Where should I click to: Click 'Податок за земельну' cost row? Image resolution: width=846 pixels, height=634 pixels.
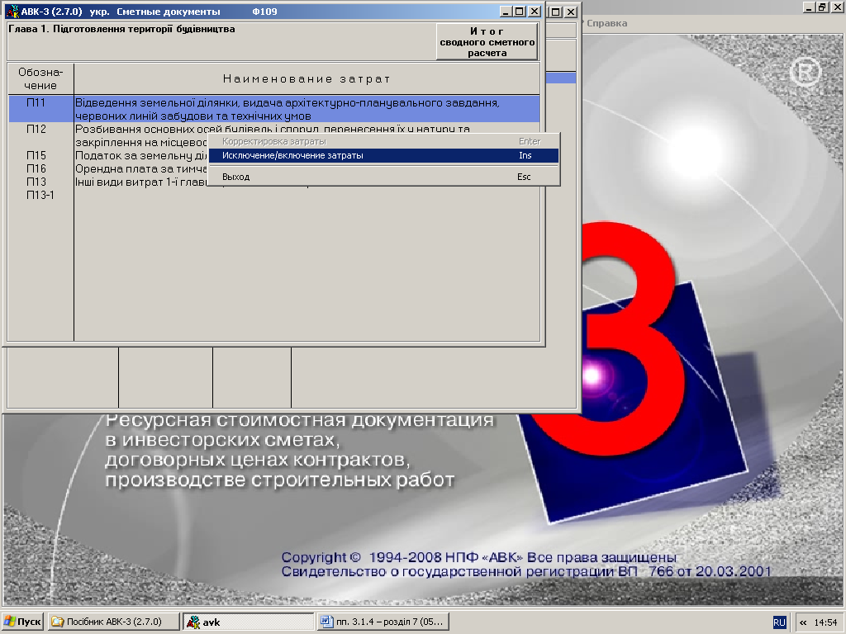[x=141, y=155]
